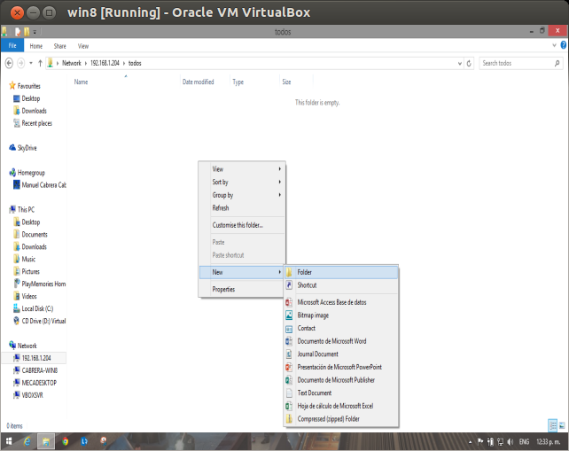Screen dimensions: 569x451
Task: Switch to the Home ribbon tab
Action: 36,46
